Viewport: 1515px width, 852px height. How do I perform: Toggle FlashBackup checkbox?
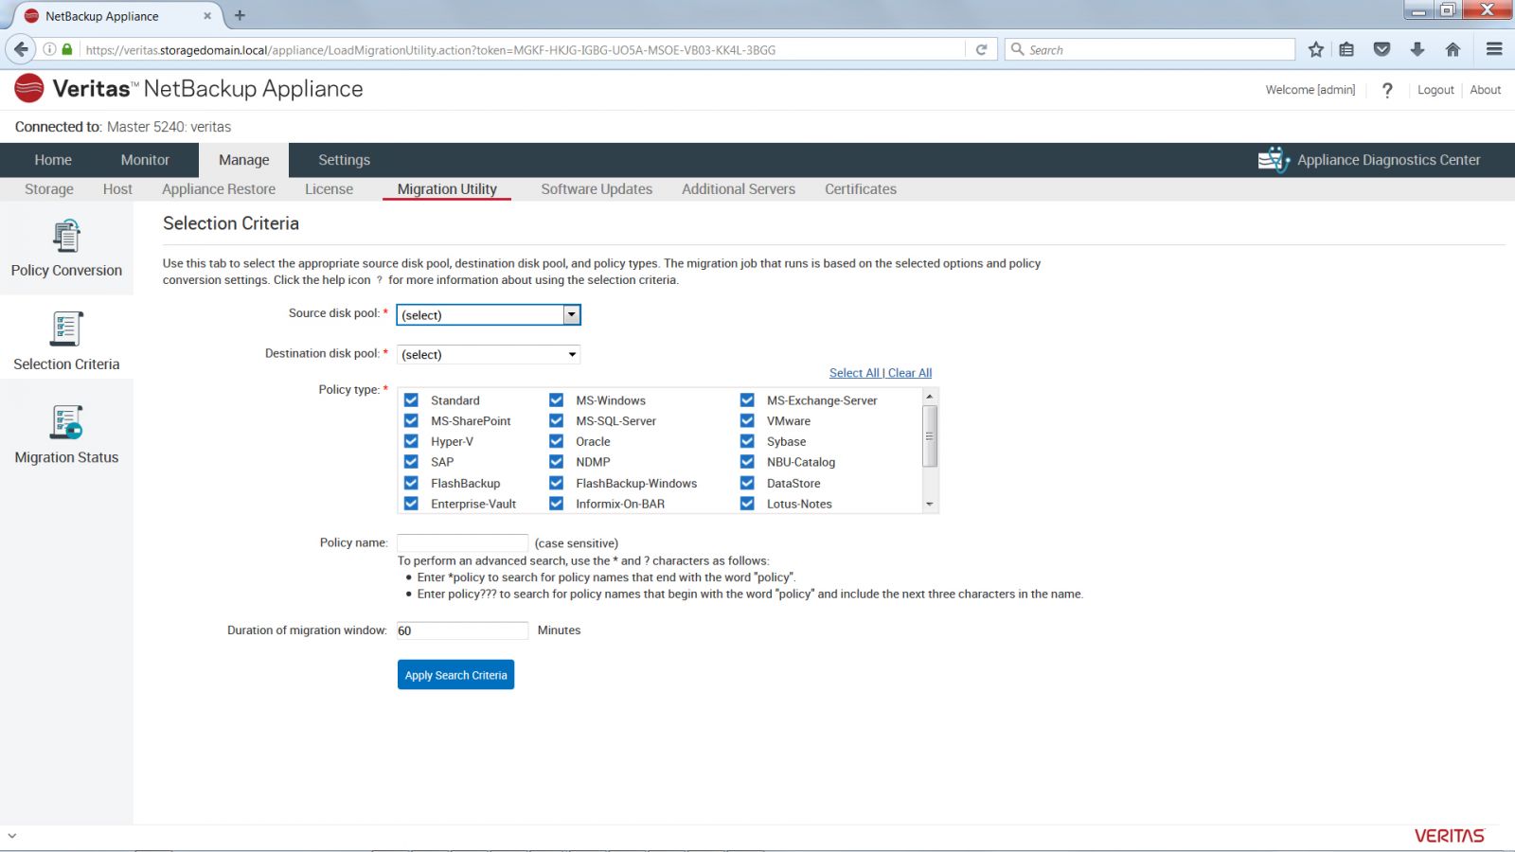point(411,483)
